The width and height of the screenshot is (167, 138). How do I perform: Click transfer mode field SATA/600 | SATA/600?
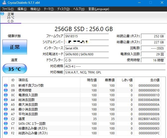click(x=86, y=54)
